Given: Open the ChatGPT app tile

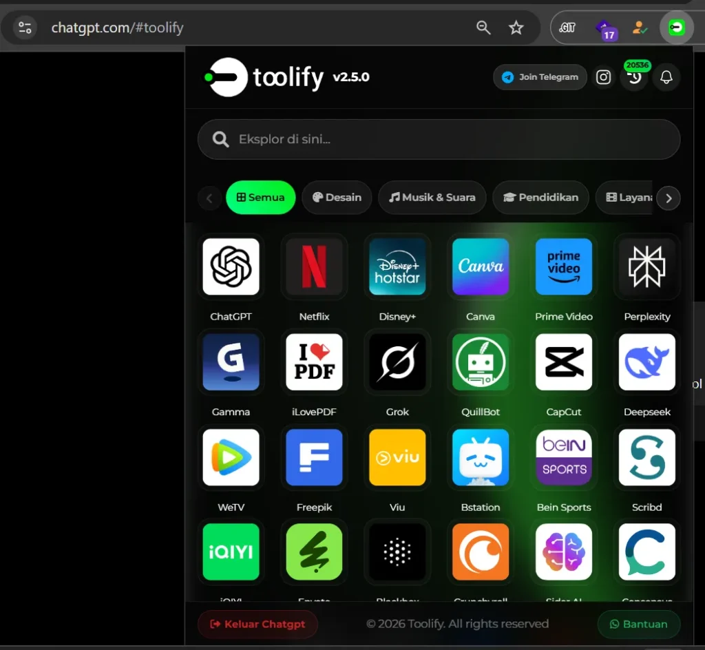Looking at the screenshot, I should 231,266.
